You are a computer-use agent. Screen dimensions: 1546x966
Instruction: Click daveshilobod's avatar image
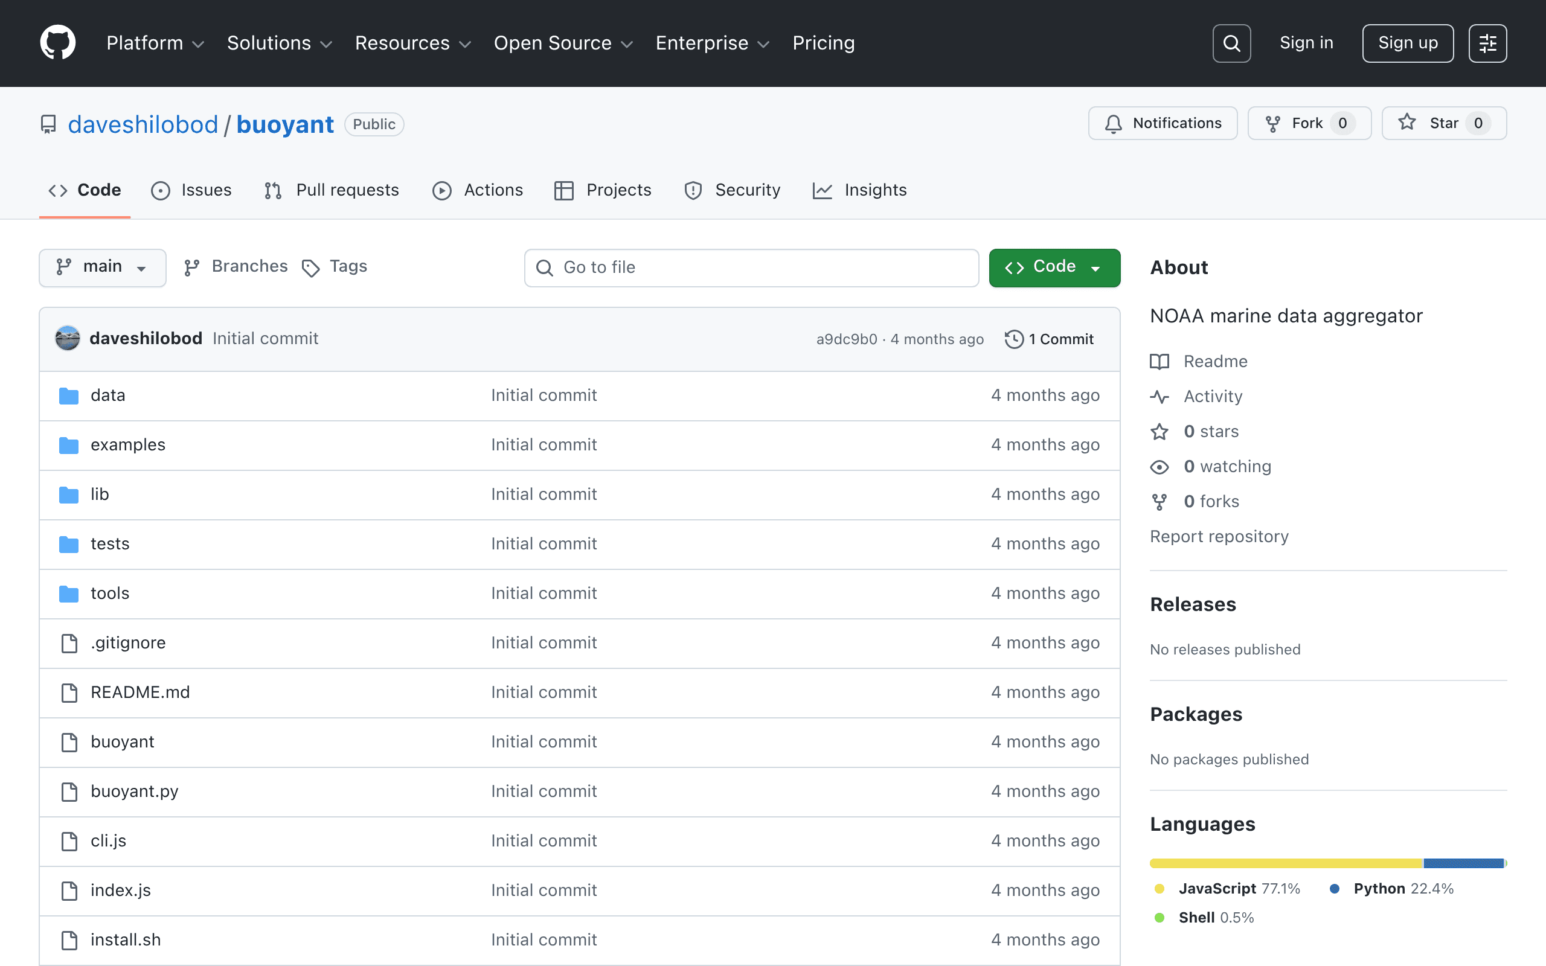tap(68, 338)
